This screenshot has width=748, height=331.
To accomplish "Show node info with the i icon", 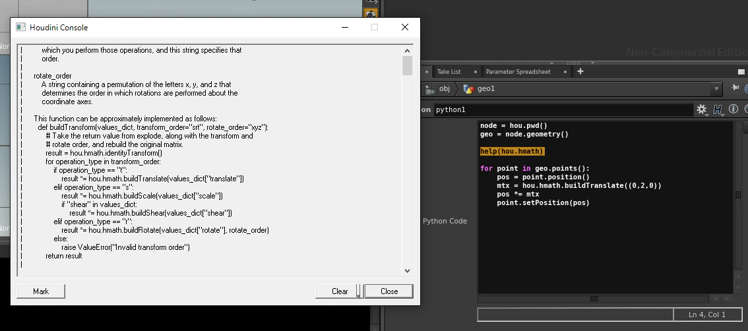I will [x=733, y=109].
